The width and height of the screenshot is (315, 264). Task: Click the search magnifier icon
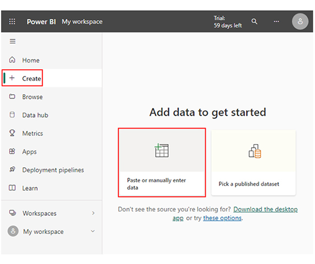pyautogui.click(x=254, y=21)
